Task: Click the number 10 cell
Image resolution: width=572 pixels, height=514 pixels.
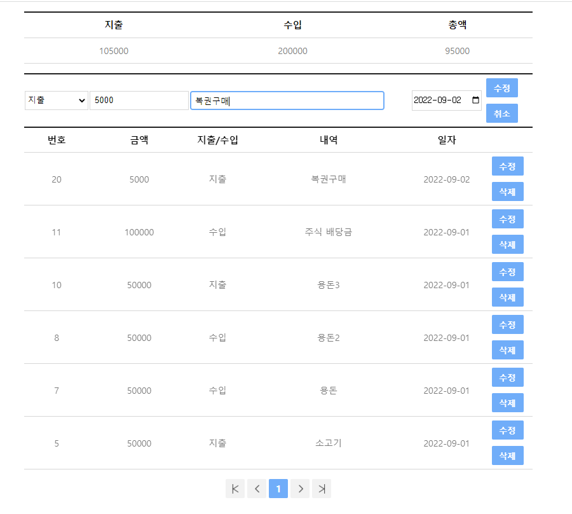Action: click(x=57, y=285)
